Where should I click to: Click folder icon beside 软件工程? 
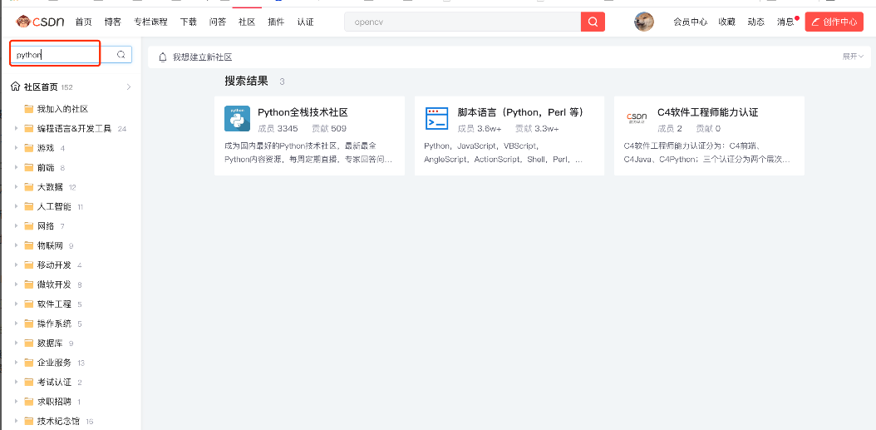pos(29,304)
